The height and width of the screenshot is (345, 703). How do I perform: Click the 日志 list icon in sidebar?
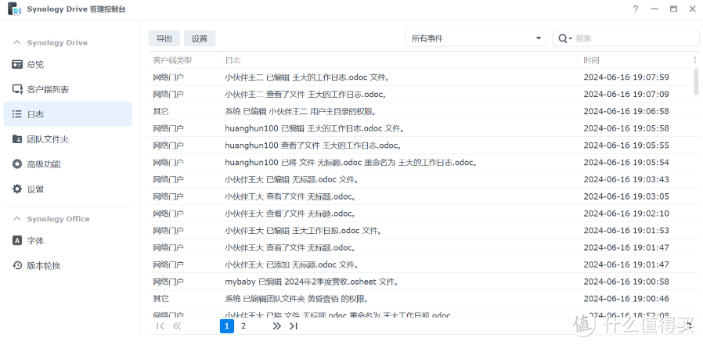point(17,114)
